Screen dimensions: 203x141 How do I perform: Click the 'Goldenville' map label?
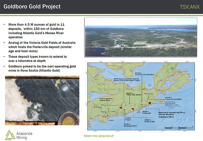tap(146, 113)
